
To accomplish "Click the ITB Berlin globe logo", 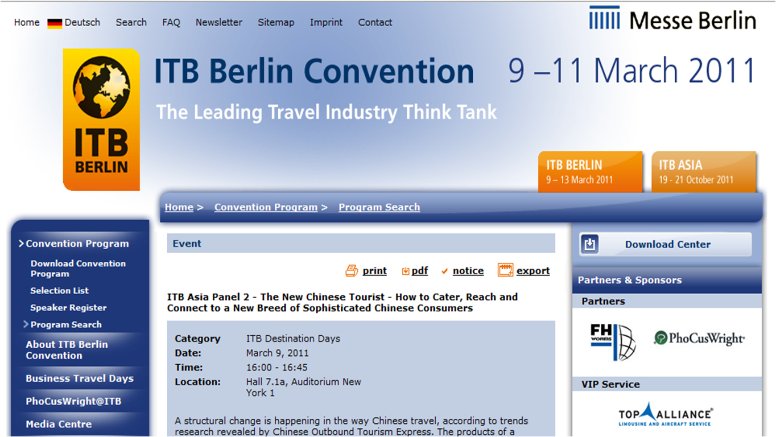I will pyautogui.click(x=101, y=119).
